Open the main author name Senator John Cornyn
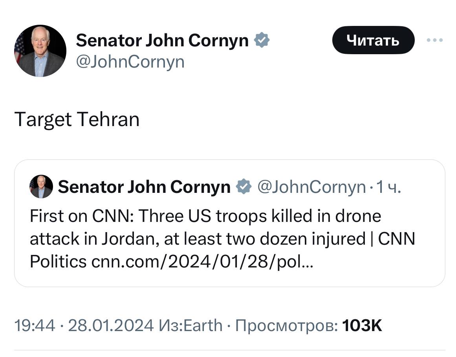This screenshot has height=357, width=456. tap(162, 40)
